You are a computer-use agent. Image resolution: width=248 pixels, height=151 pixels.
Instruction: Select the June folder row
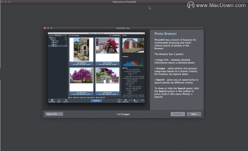(58, 46)
